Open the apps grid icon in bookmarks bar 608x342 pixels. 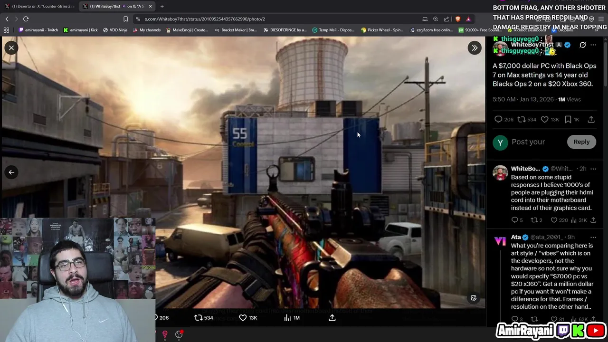pyautogui.click(x=6, y=30)
